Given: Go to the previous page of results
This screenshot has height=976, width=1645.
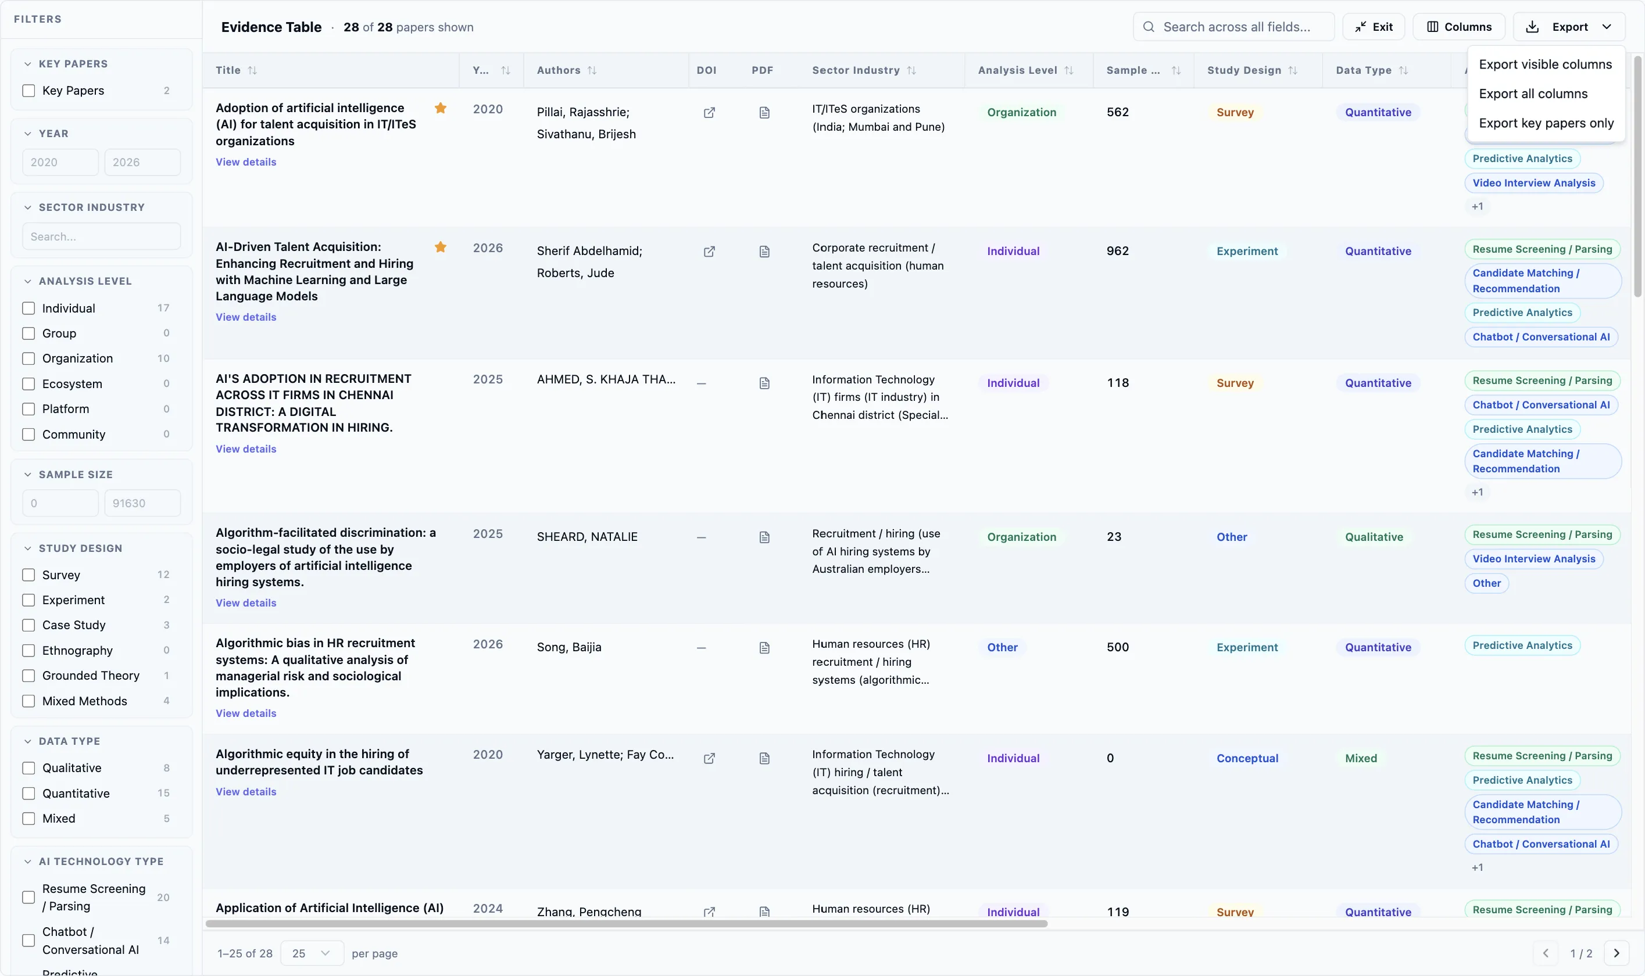Looking at the screenshot, I should pos(1546,953).
